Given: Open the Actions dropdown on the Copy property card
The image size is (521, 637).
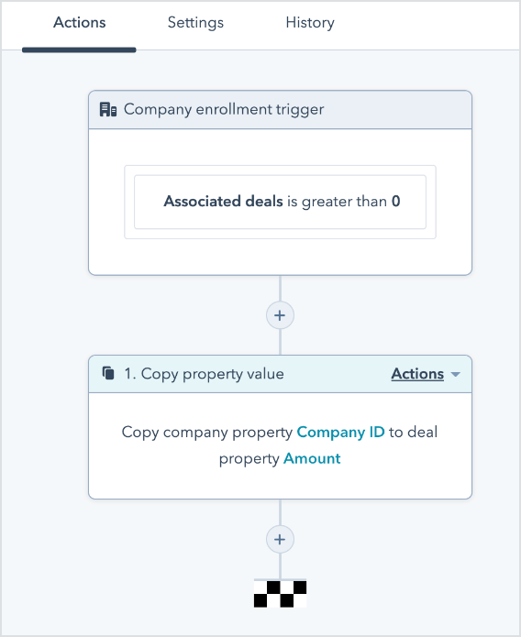Looking at the screenshot, I should click(x=425, y=374).
